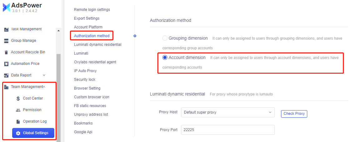
Task: Open Remote login settings section
Action: [92, 10]
